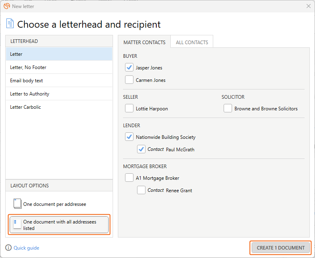This screenshot has height=258, width=315.
Task: Select the Email body text letterhead
Action: click(59, 80)
